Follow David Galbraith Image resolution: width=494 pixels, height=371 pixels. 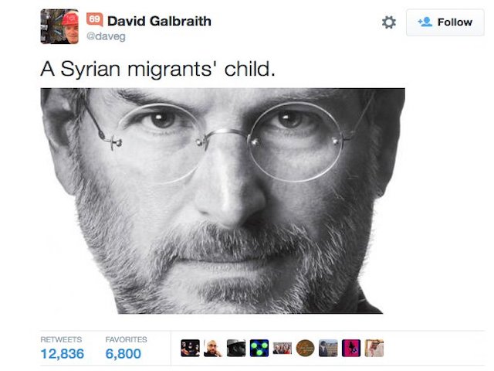tap(445, 22)
